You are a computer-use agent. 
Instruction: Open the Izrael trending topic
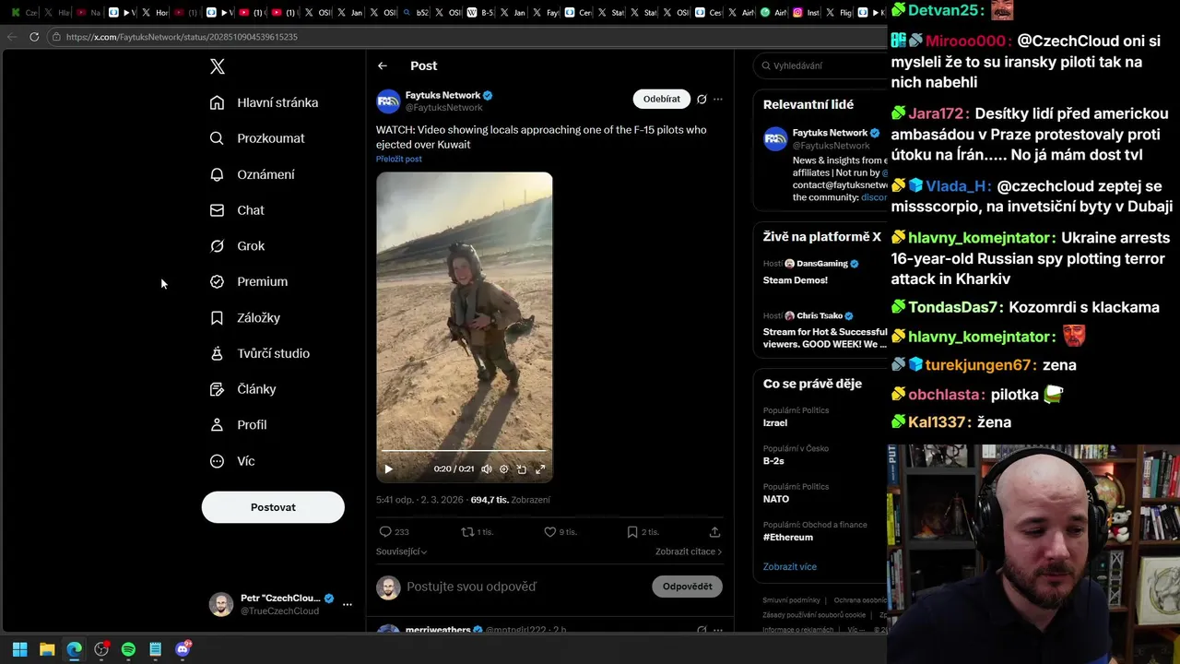(775, 422)
